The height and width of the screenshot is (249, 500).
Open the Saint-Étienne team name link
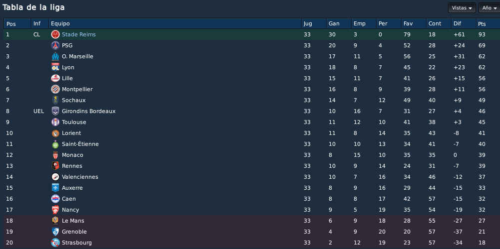(x=80, y=144)
